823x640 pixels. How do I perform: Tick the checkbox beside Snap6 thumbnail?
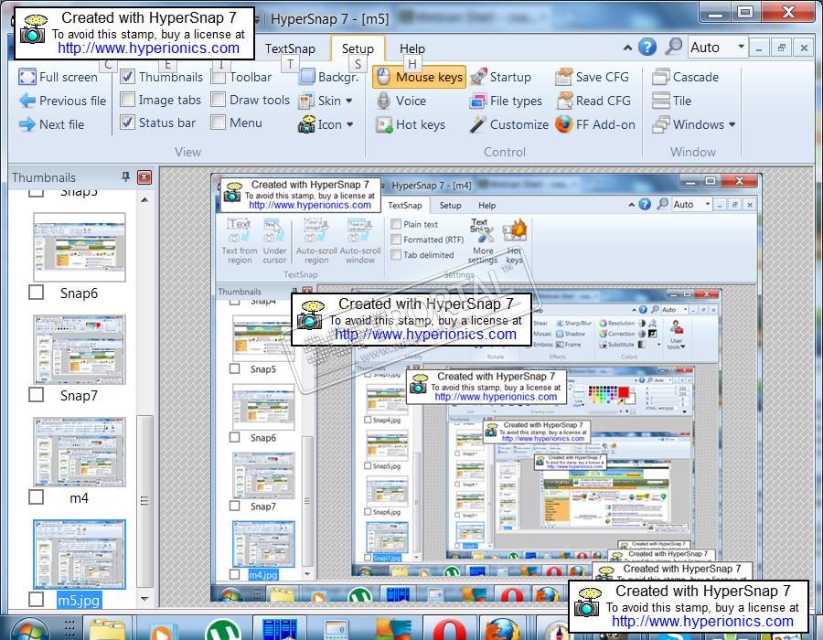(x=37, y=293)
